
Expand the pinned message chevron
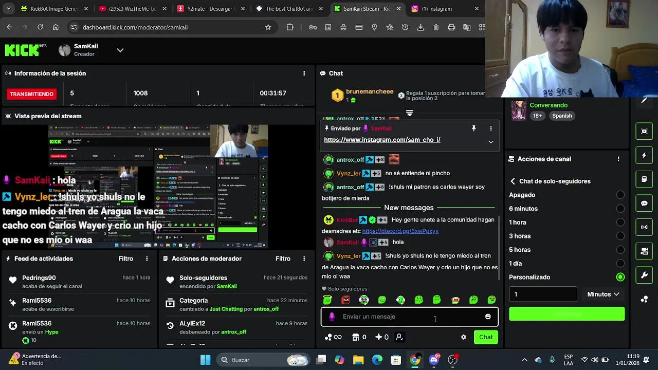point(490,142)
